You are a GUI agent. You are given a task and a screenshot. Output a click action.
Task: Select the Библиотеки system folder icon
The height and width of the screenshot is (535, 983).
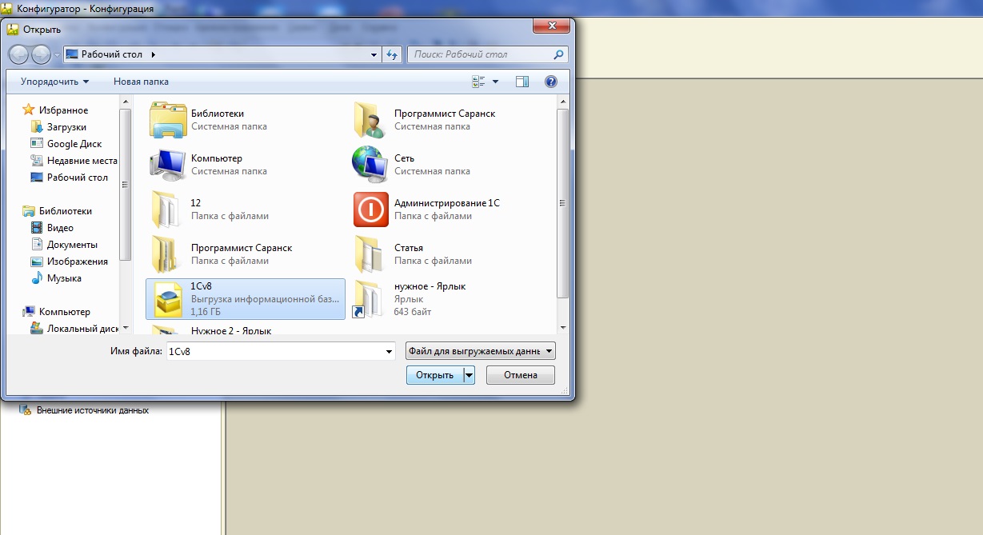click(168, 120)
